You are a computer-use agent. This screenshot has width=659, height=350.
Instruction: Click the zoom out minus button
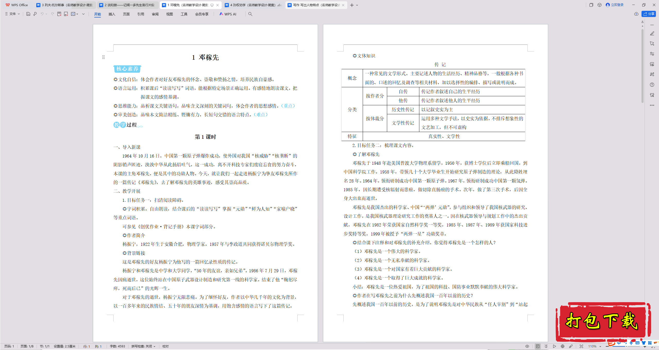(x=608, y=346)
